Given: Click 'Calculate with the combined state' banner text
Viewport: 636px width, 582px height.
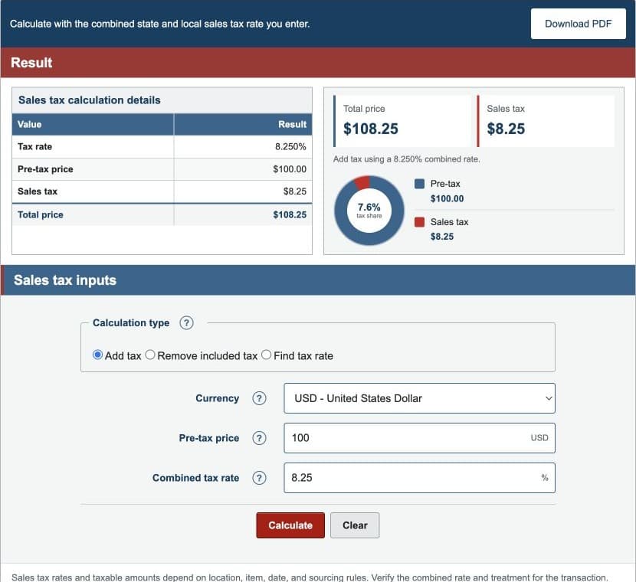Looking at the screenshot, I should click(x=160, y=24).
